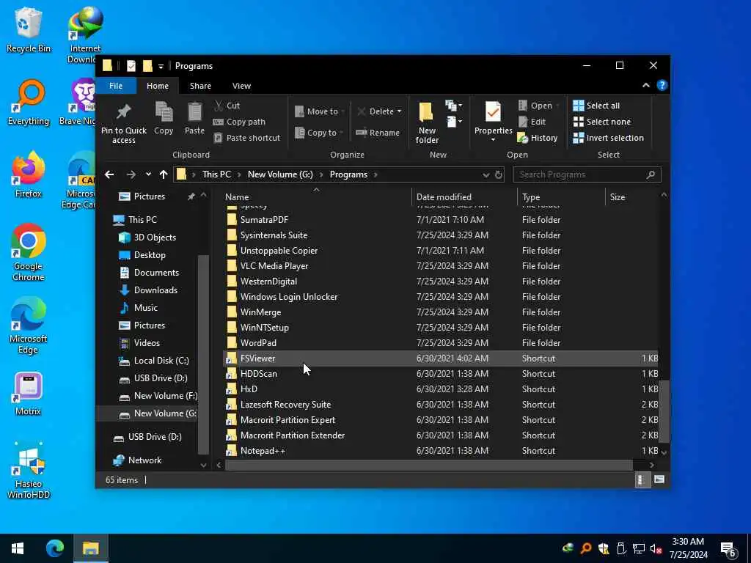Go back with the Back arrow
The width and height of the screenshot is (751, 563).
click(109, 174)
